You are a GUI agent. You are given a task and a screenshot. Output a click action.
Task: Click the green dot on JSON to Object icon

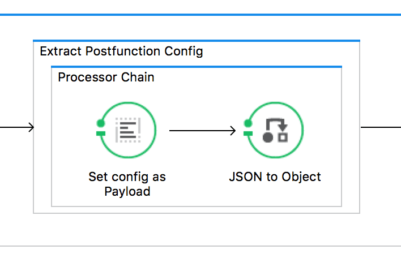pos(248,122)
